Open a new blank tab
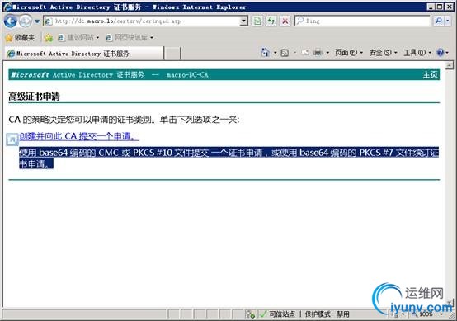Image resolution: width=457 pixels, height=321 pixels. (x=172, y=54)
